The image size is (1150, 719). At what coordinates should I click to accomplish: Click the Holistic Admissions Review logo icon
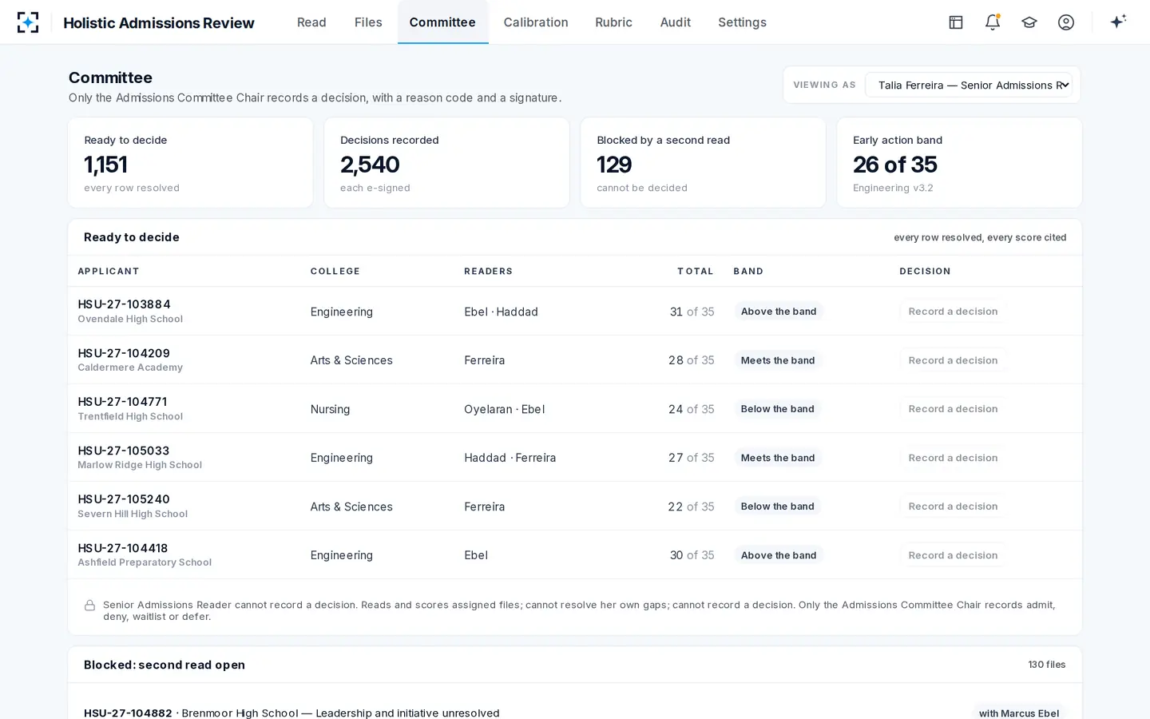click(28, 22)
